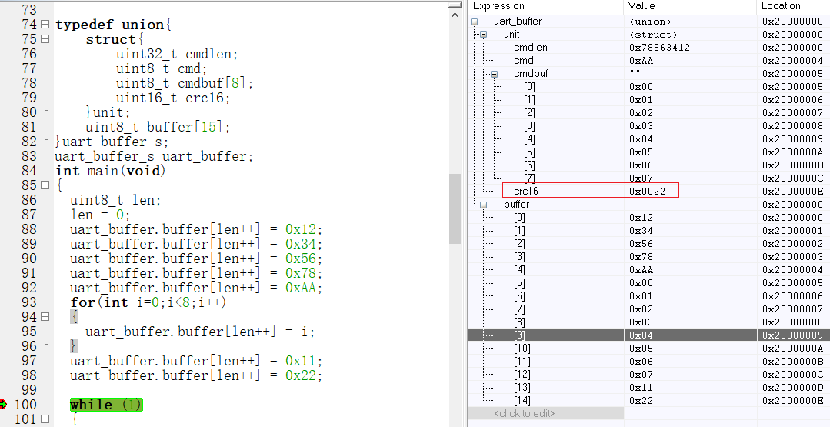Click the current execution arrow at line 100
830x427 pixels.
[4, 405]
